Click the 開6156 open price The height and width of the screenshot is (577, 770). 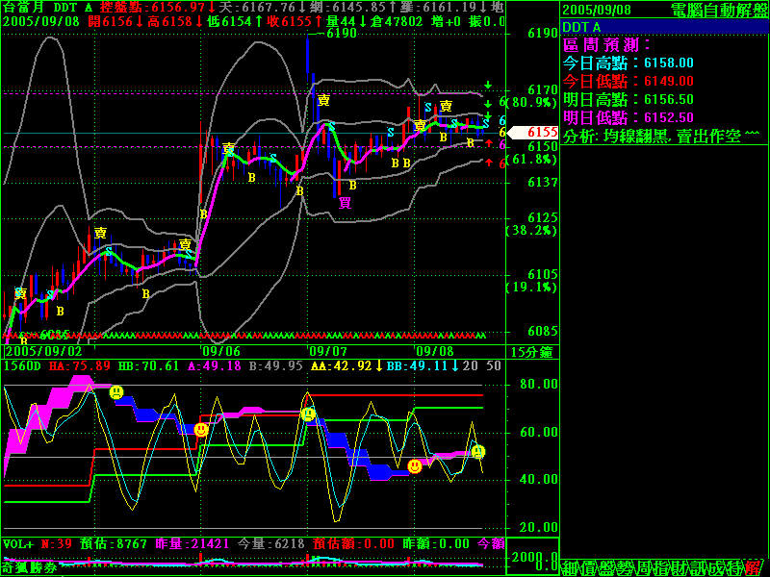[111, 21]
